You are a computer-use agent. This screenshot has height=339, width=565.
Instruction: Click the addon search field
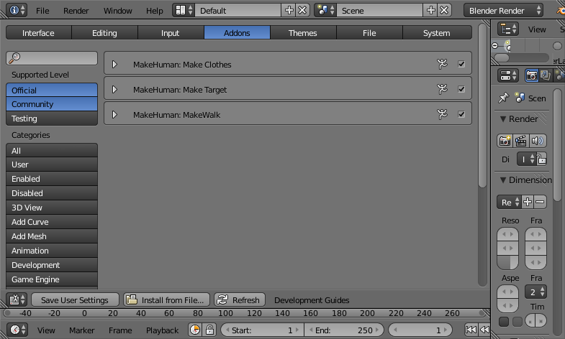[x=52, y=58]
